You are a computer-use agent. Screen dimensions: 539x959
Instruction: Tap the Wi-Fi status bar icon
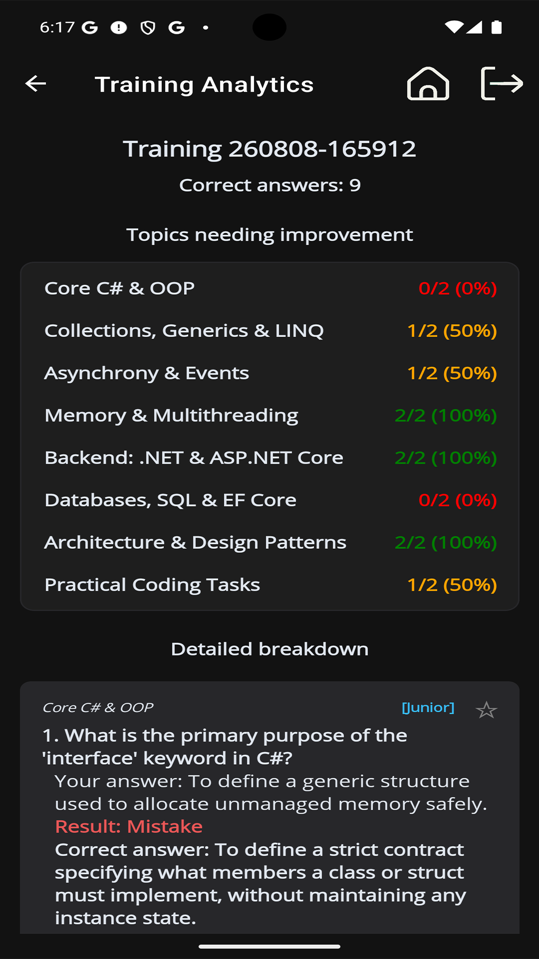454,27
